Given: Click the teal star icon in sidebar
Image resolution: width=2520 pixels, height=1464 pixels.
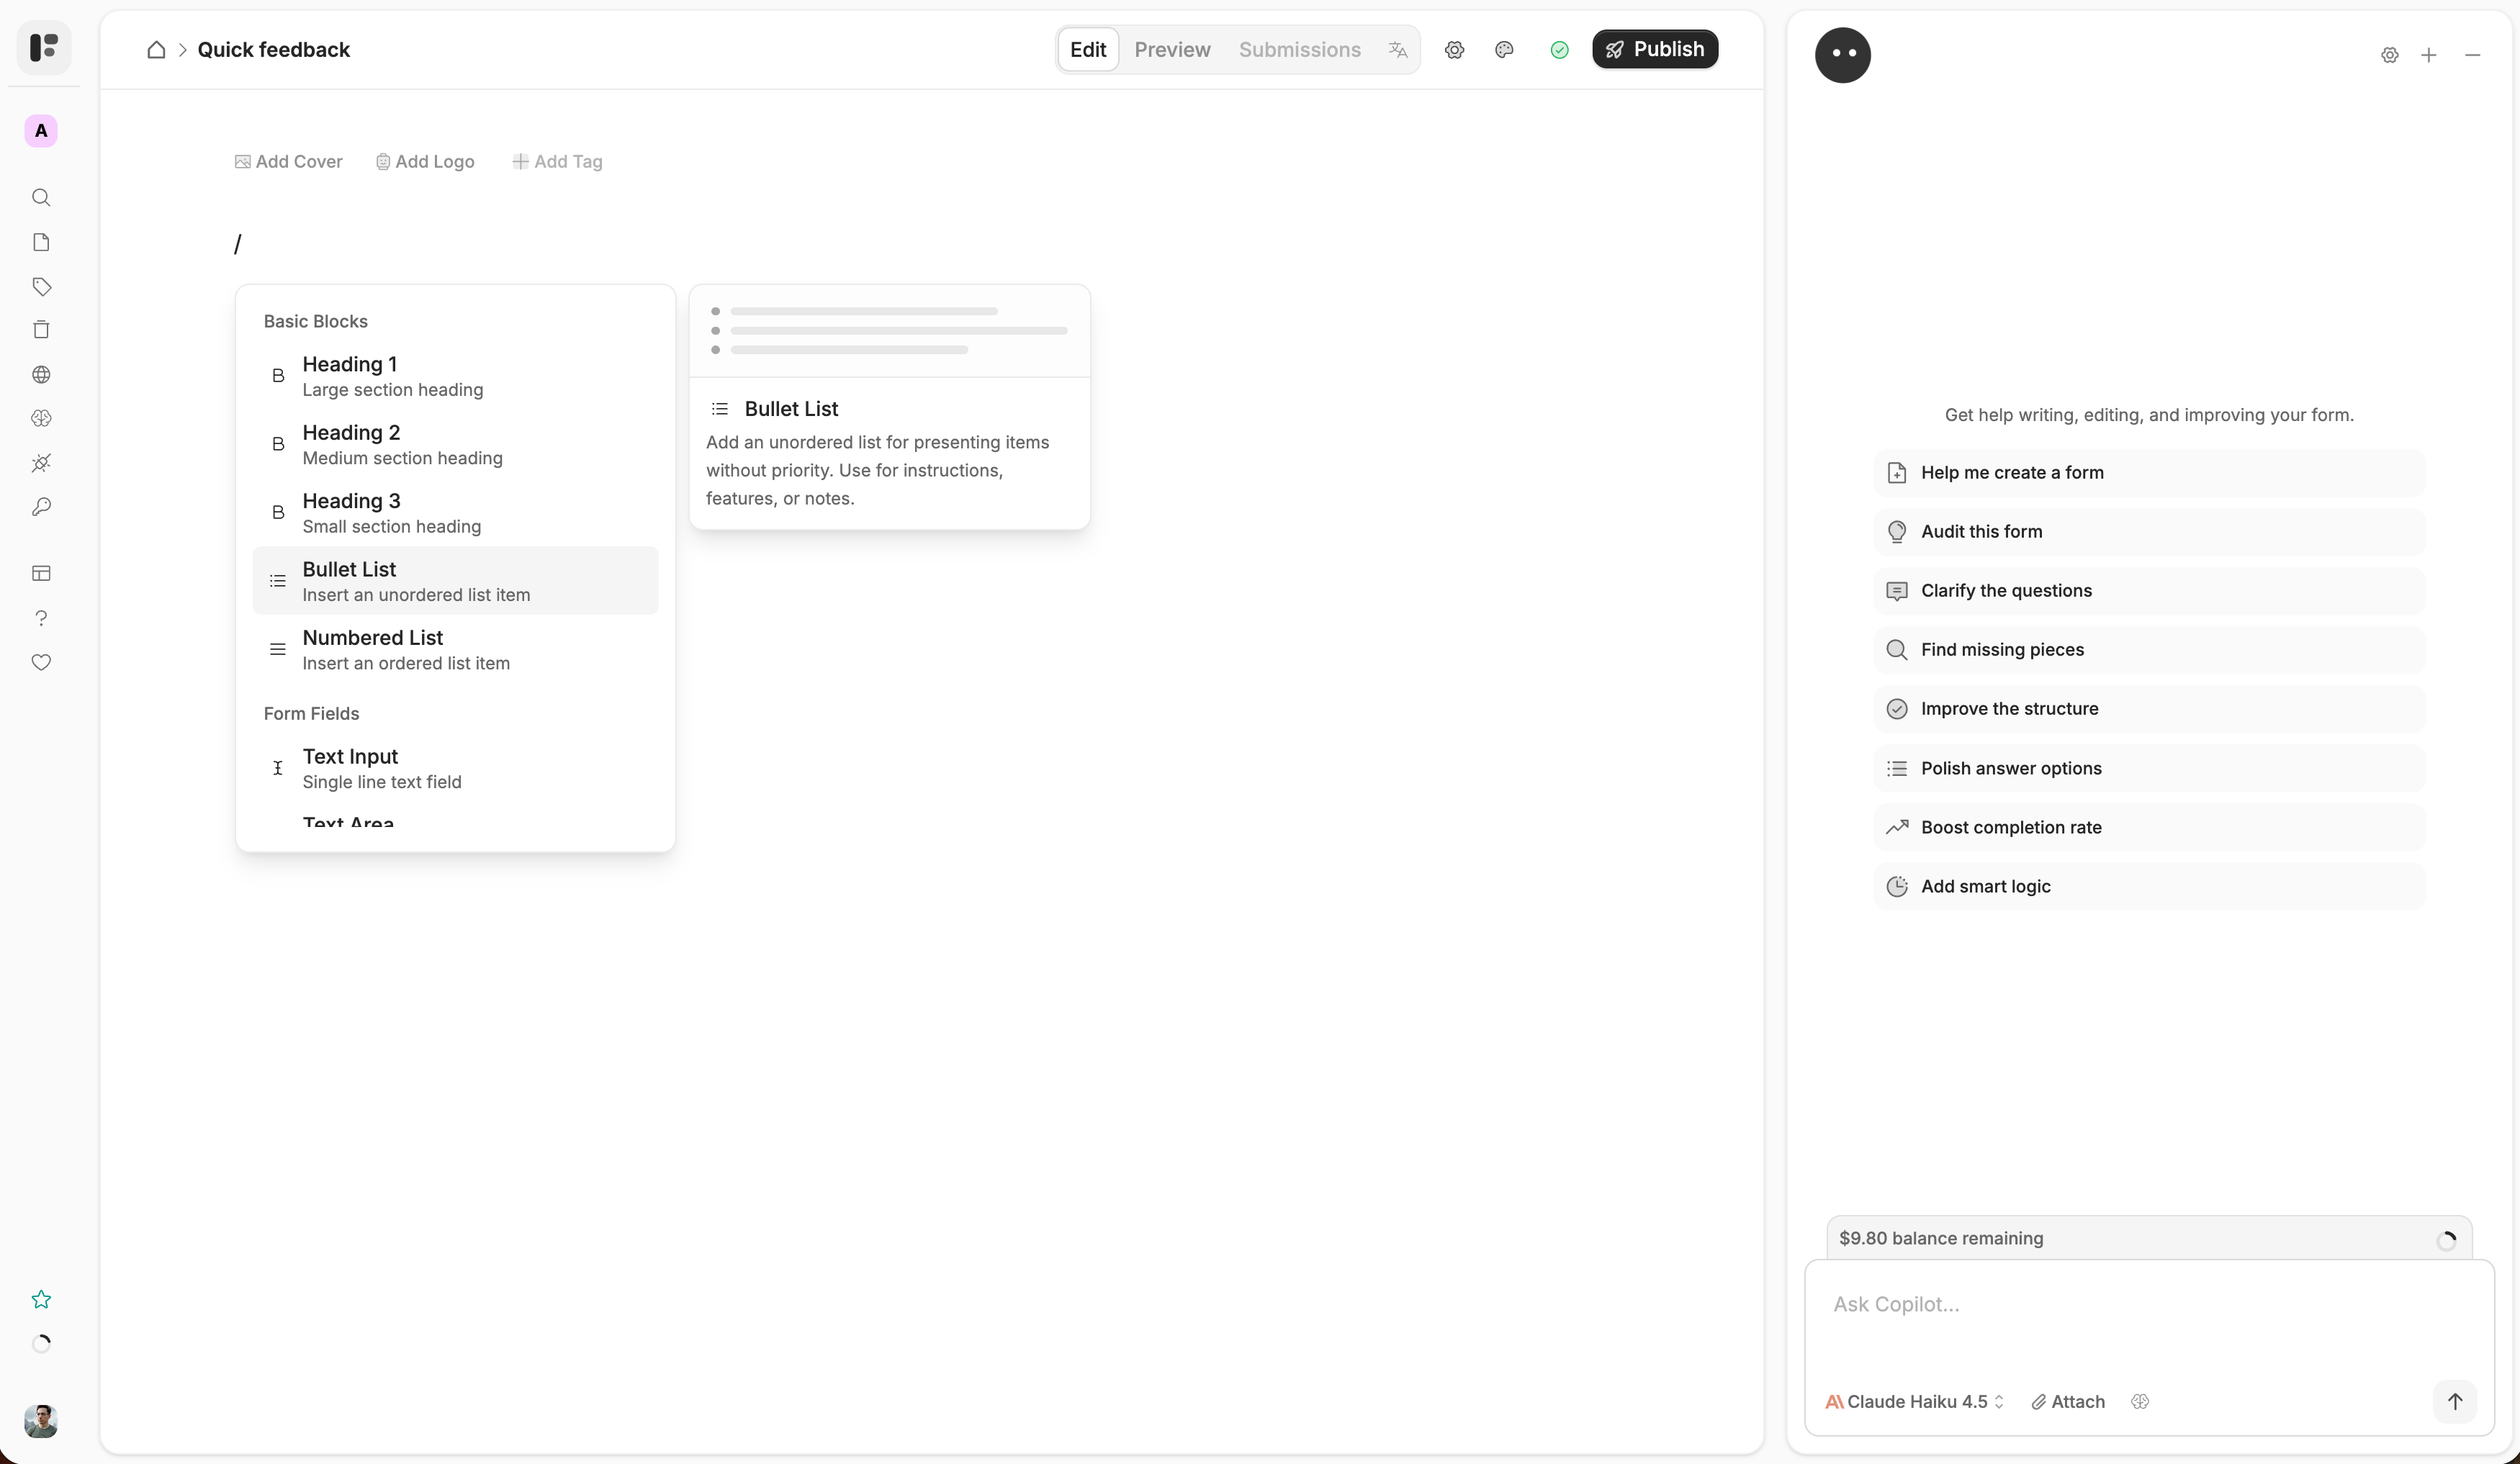Looking at the screenshot, I should click(41, 1299).
